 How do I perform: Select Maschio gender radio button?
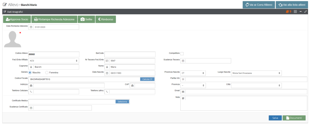coord(30,72)
